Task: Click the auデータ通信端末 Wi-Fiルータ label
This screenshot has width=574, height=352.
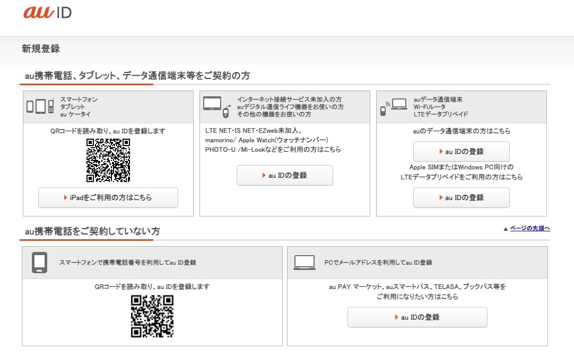Action: pos(441,106)
